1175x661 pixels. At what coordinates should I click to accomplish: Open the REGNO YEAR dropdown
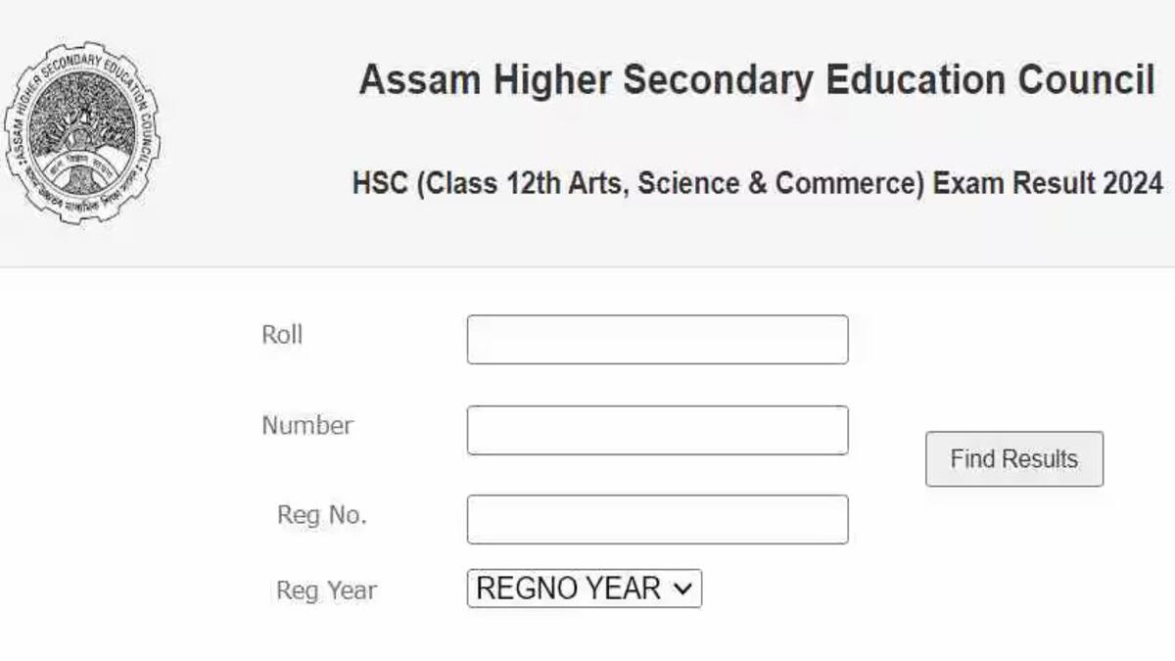pos(585,589)
